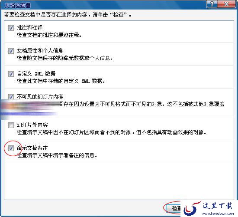This screenshot has height=217, width=238.
Task: Enable the 幻灯片外内容 checkbox
Action: pyautogui.click(x=11, y=125)
